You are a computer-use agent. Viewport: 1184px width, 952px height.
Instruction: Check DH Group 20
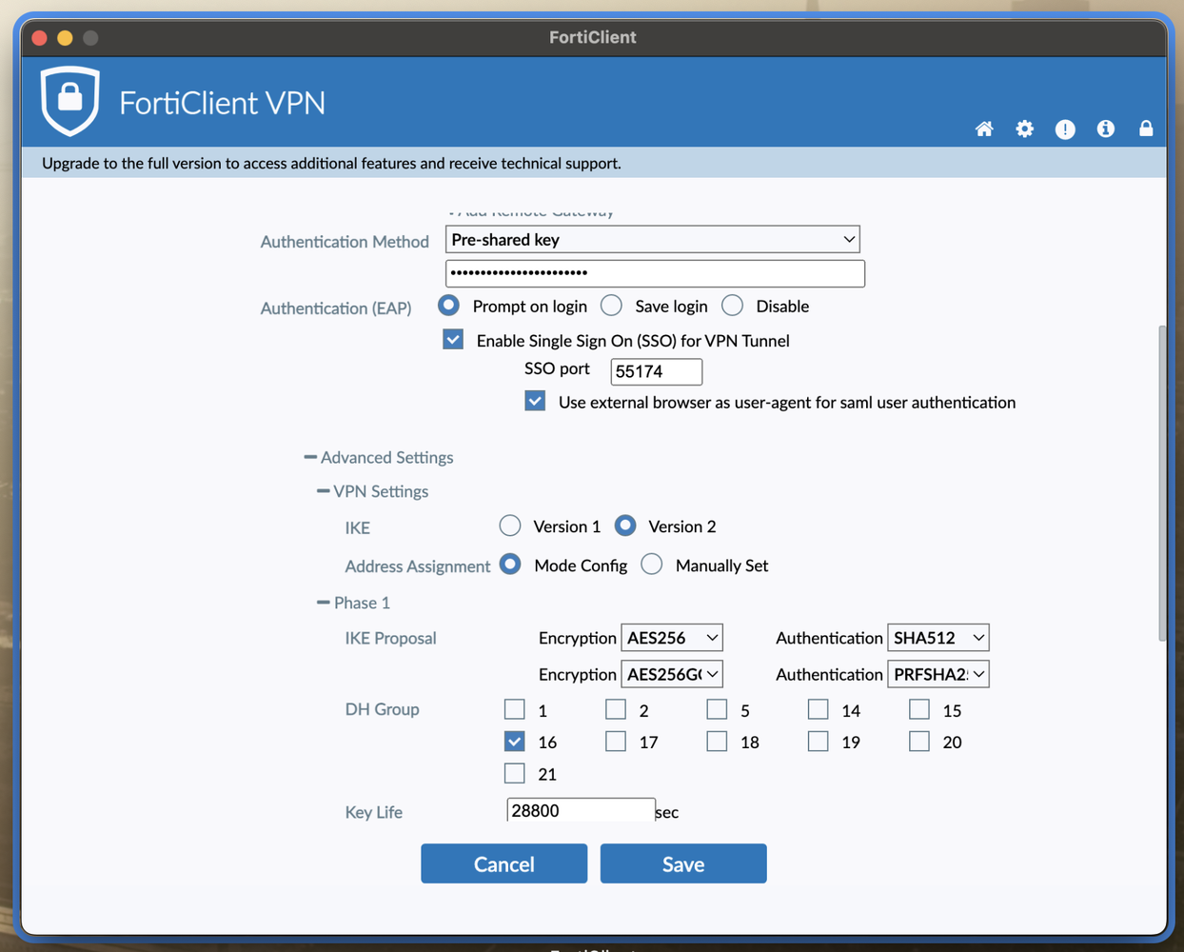coord(919,741)
